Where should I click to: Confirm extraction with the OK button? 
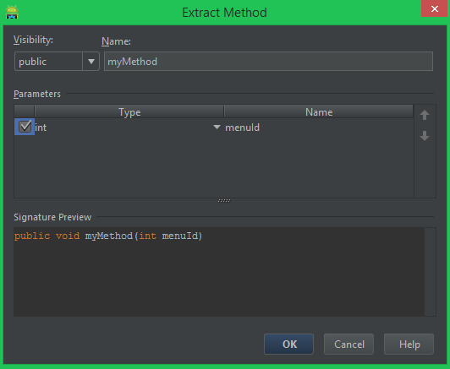(x=288, y=344)
